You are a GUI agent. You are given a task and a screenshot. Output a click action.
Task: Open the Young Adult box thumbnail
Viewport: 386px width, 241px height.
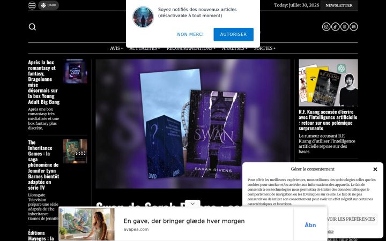tap(75, 71)
